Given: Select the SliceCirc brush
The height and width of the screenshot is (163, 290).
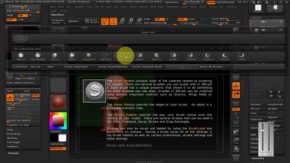Looking at the screenshot, I should [x=140, y=56].
